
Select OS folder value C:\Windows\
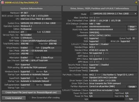[x=26, y=38]
